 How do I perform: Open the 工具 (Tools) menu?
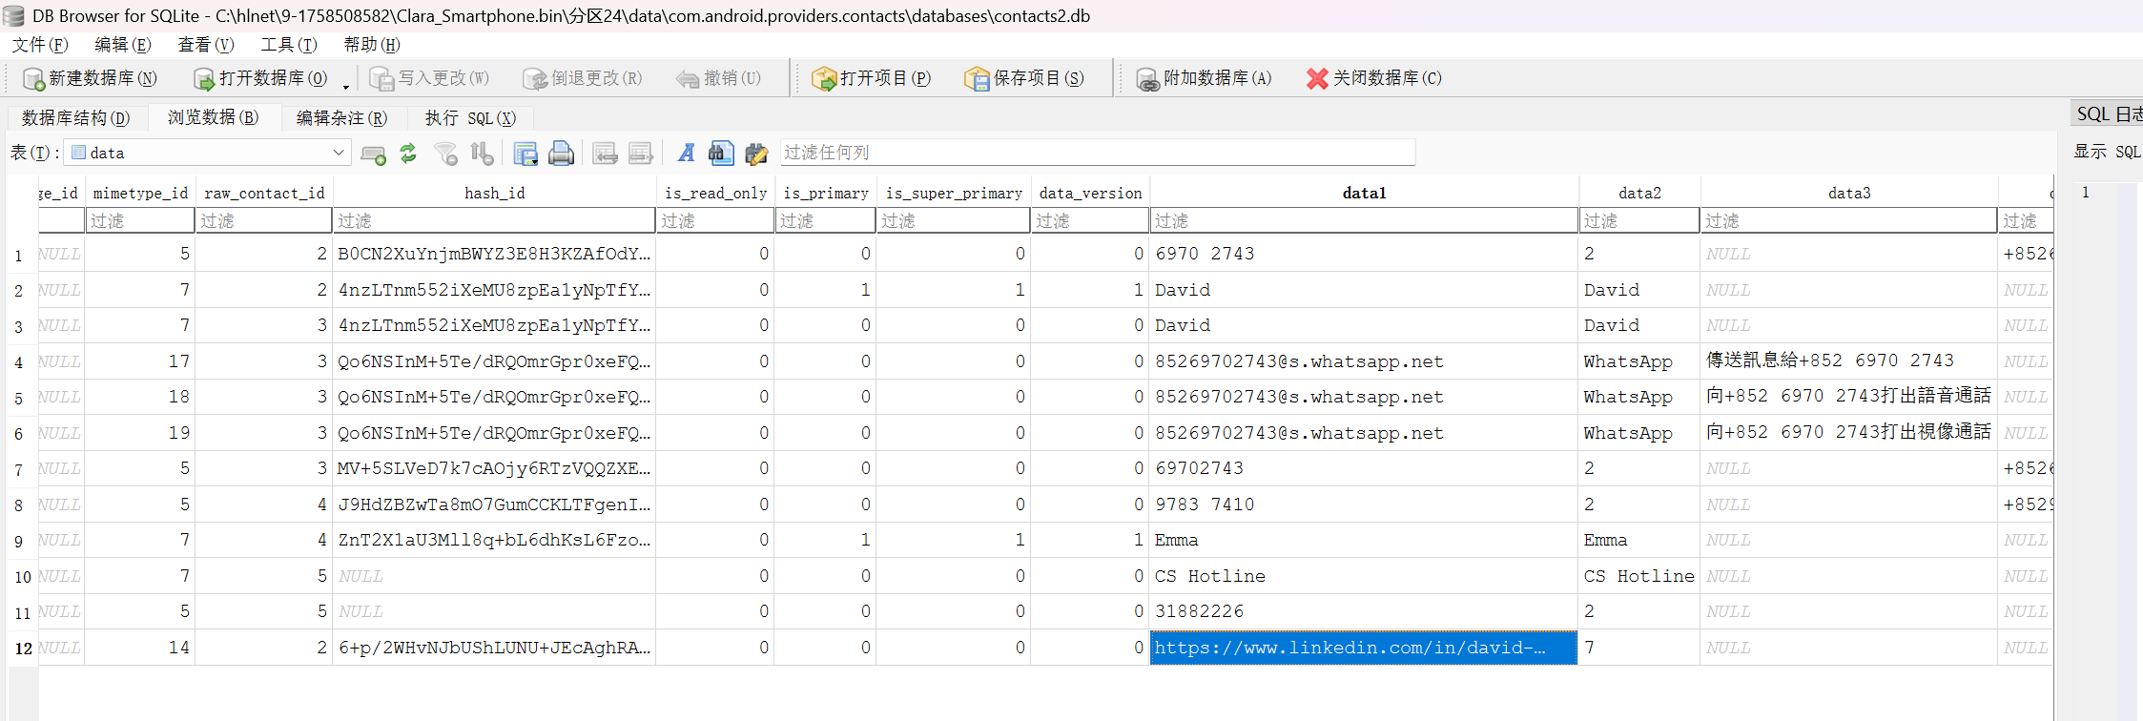pyautogui.click(x=288, y=45)
